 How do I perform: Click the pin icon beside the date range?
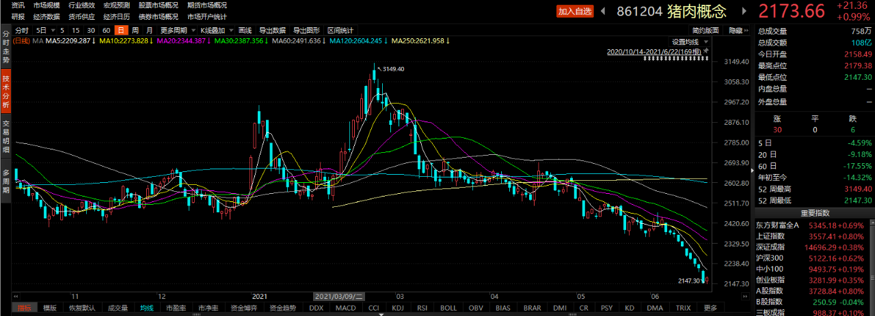pyautogui.click(x=707, y=51)
